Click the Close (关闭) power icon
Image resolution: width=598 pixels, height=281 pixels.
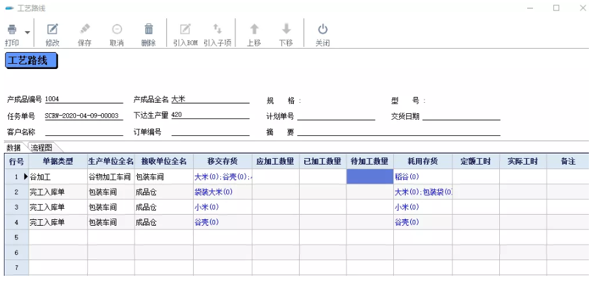coord(322,29)
